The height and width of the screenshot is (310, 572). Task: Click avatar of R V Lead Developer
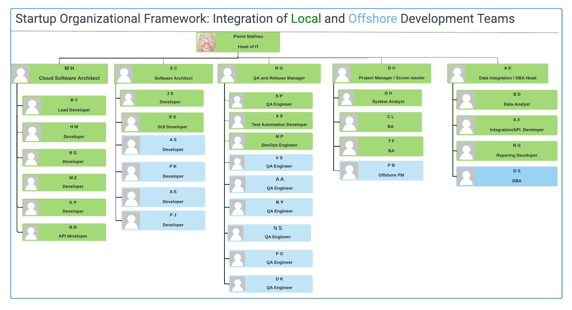(32, 106)
